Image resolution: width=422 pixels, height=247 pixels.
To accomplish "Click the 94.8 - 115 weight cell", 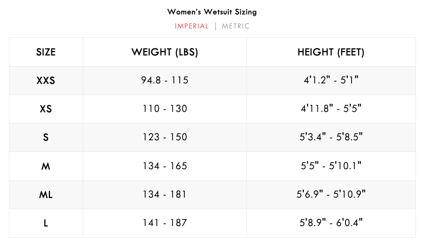I will [165, 81].
